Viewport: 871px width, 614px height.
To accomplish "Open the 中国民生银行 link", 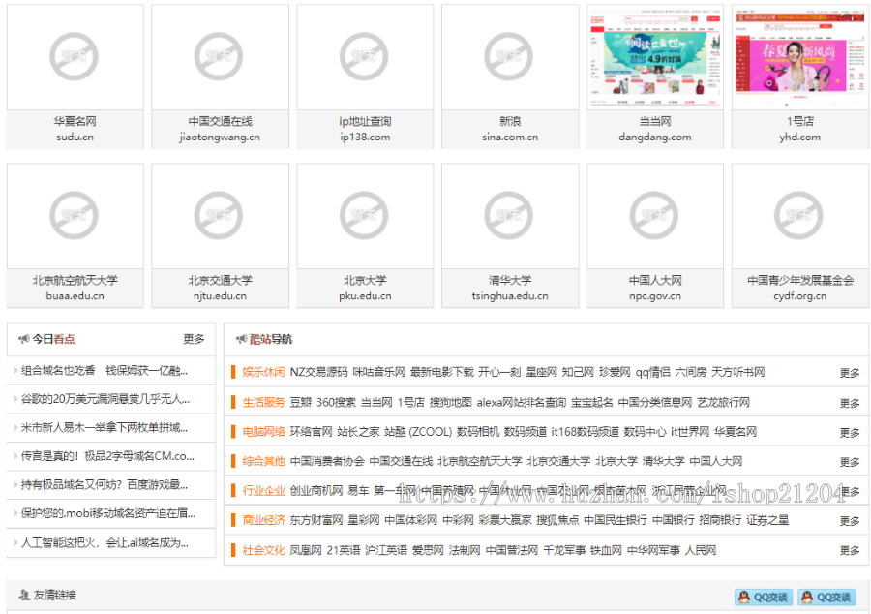I will coord(616,519).
